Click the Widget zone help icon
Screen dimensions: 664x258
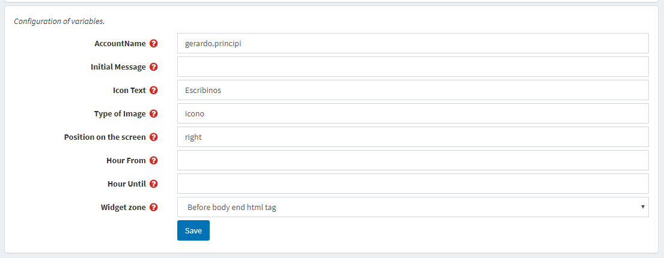click(154, 207)
